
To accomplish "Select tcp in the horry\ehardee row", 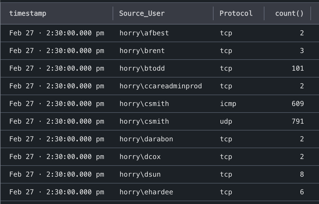I will pyautogui.click(x=226, y=192).
